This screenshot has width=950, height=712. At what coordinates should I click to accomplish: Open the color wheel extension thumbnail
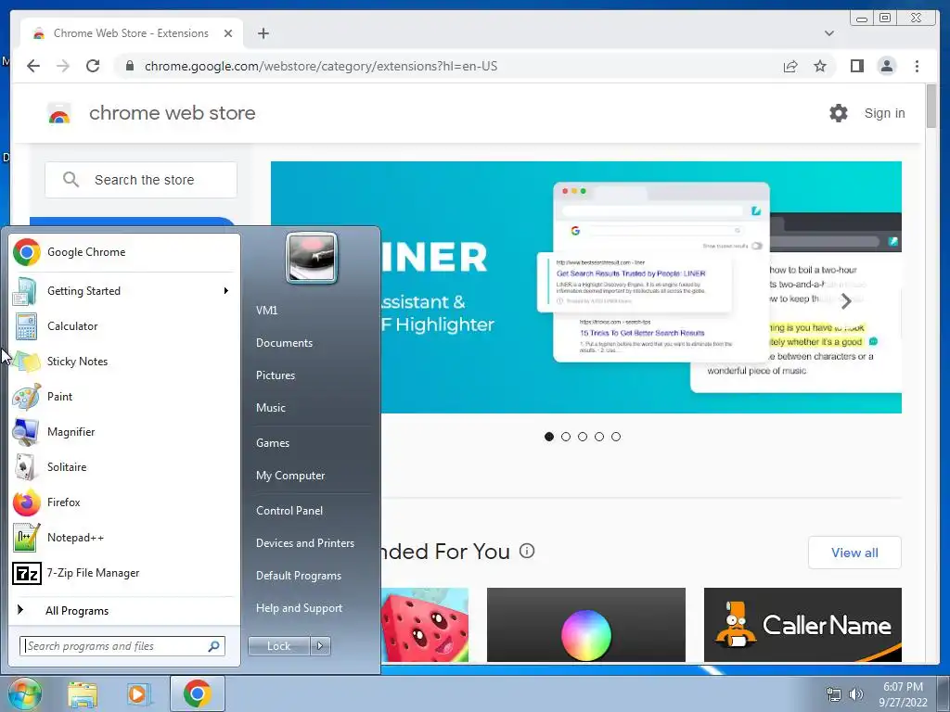point(586,625)
